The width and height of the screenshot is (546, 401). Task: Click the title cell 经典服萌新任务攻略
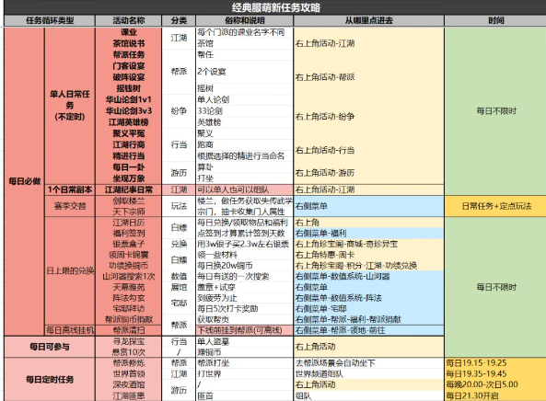coord(275,7)
